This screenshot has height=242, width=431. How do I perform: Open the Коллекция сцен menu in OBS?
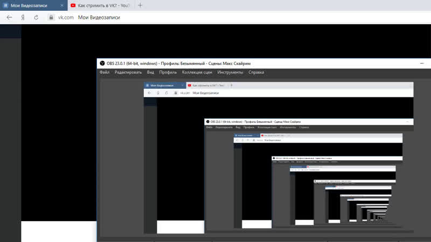tap(197, 73)
